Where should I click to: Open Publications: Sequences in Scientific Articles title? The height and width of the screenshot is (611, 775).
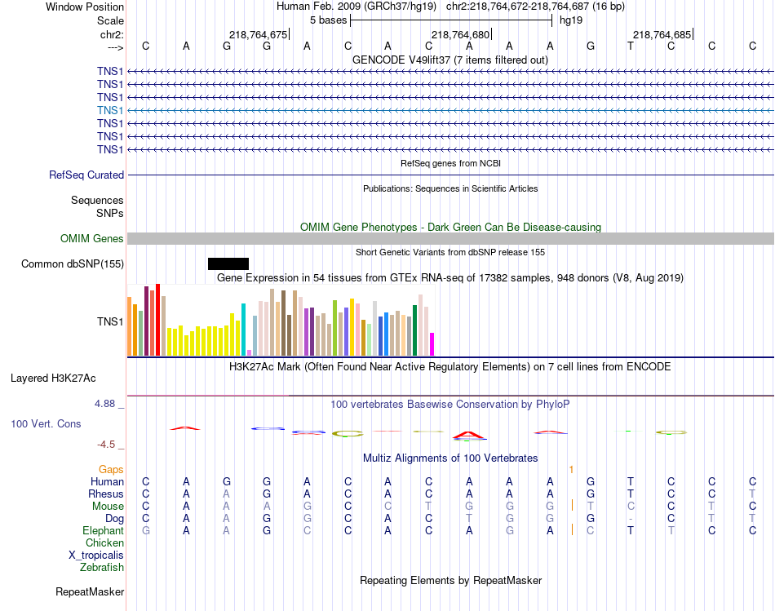(450, 188)
